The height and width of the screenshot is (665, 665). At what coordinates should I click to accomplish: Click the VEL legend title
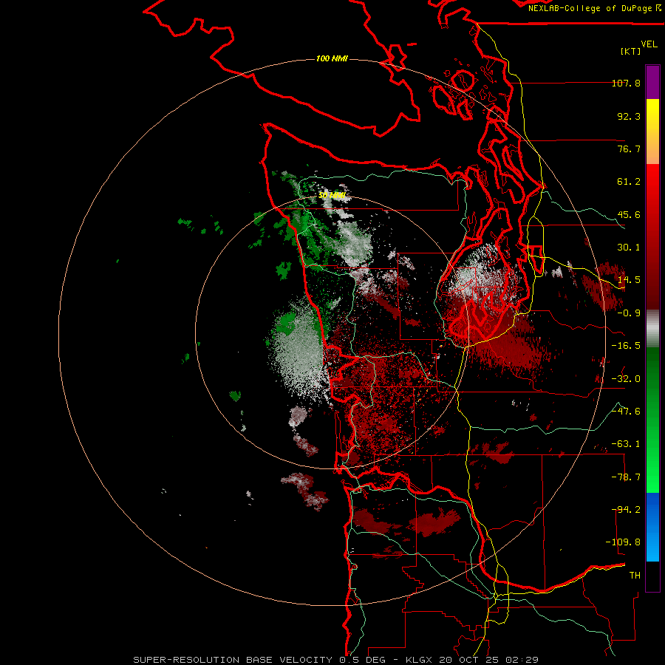(x=649, y=44)
